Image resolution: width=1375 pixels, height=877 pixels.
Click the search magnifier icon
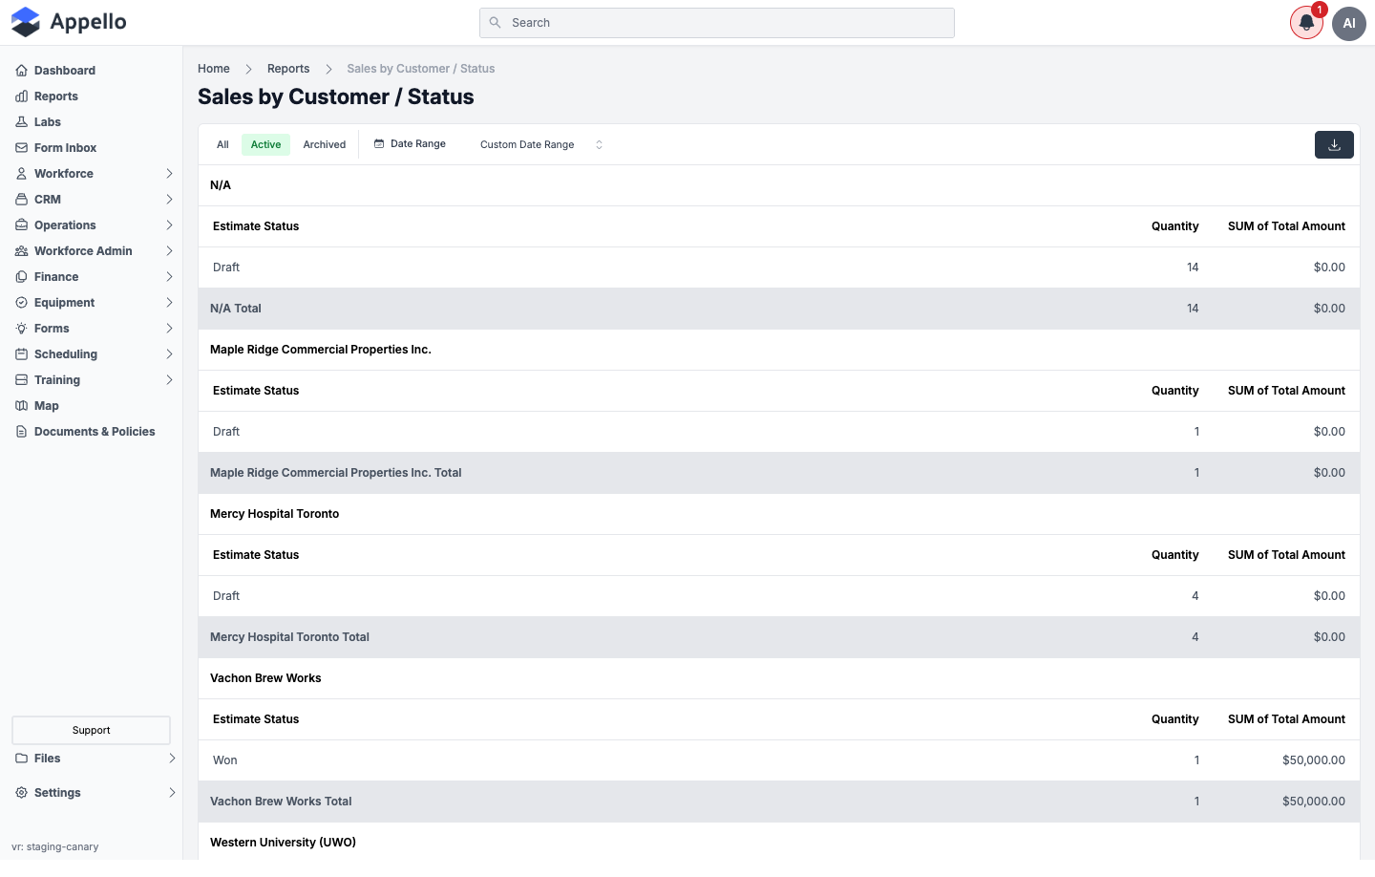pos(495,23)
